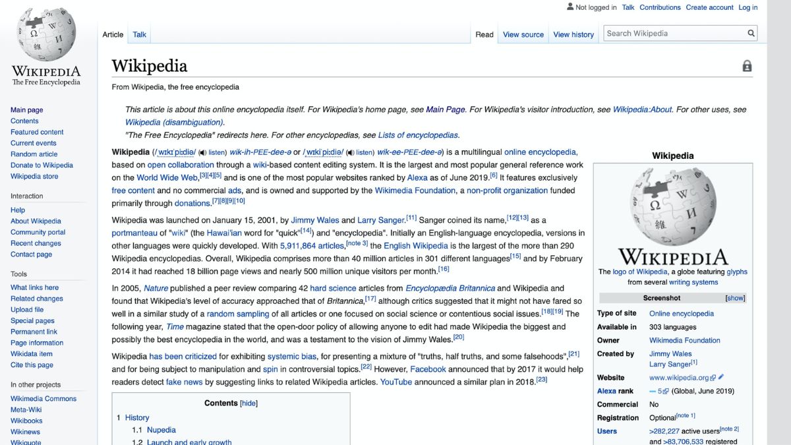Image resolution: width=791 pixels, height=445 pixels.
Task: Open Upload file link
Action: pyautogui.click(x=27, y=310)
